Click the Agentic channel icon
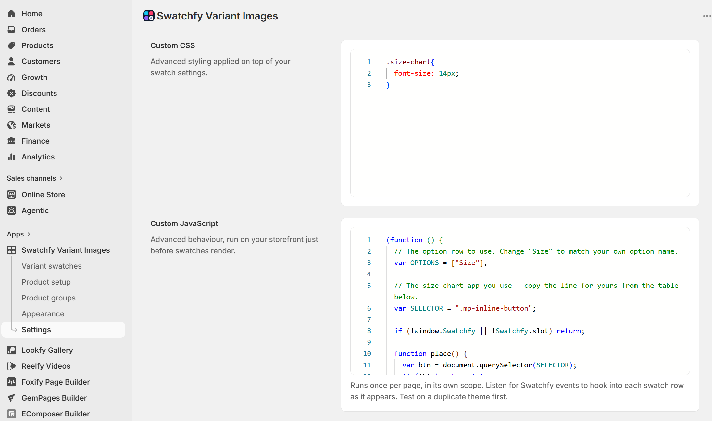 11,210
